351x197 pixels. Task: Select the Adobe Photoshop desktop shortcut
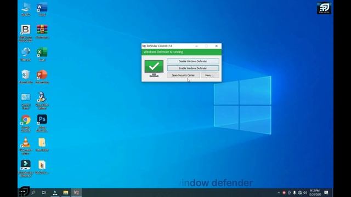[x=42, y=123]
